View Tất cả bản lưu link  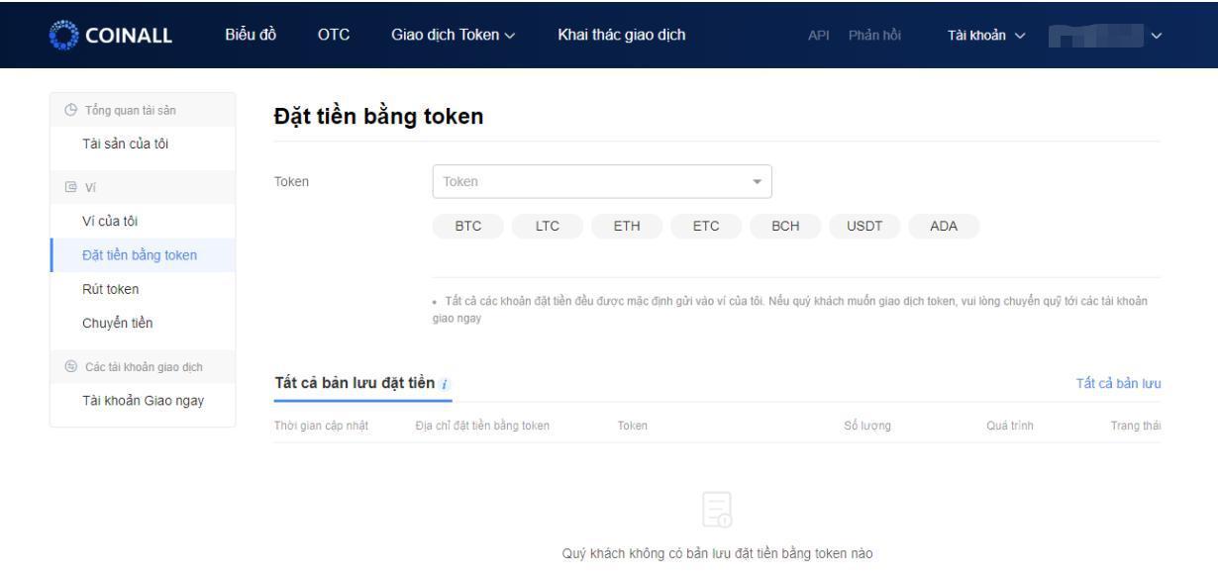coord(1118,383)
